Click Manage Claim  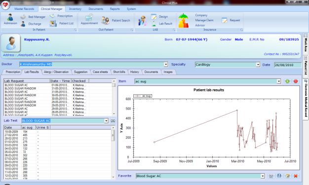click(x=204, y=20)
